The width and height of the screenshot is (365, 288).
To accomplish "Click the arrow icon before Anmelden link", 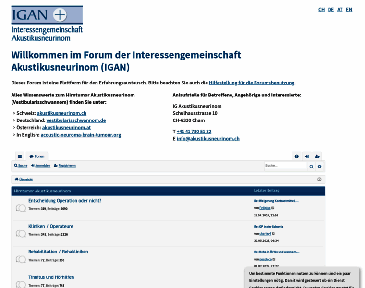I will pos(33,166).
